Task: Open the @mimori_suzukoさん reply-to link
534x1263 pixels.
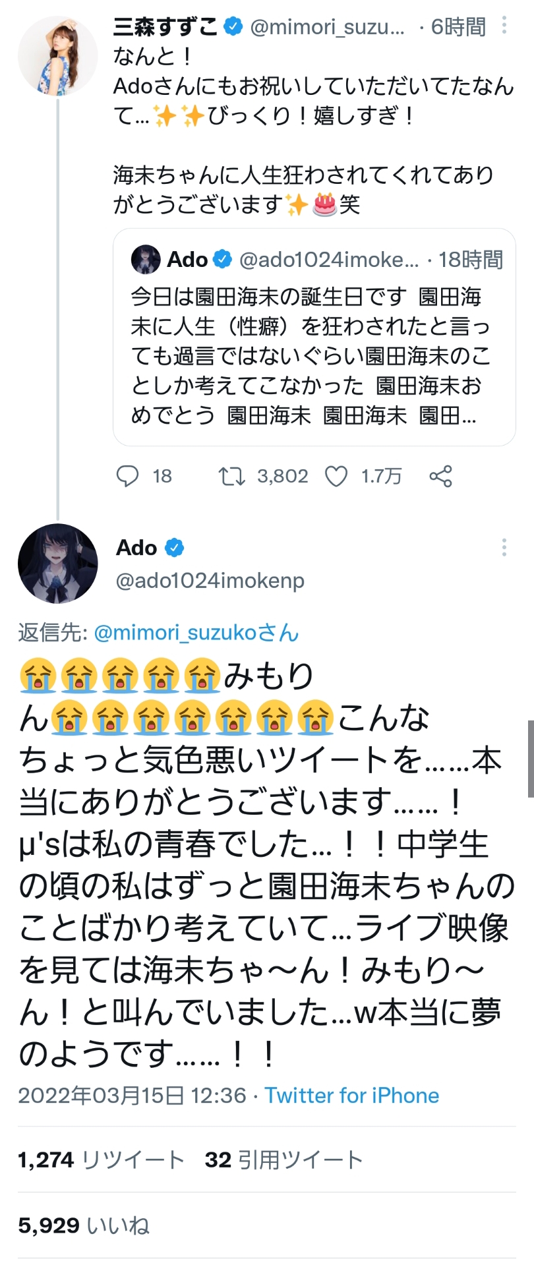Action: (x=196, y=633)
